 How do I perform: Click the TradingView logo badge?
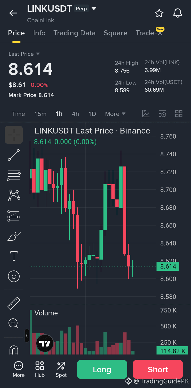click(x=45, y=343)
